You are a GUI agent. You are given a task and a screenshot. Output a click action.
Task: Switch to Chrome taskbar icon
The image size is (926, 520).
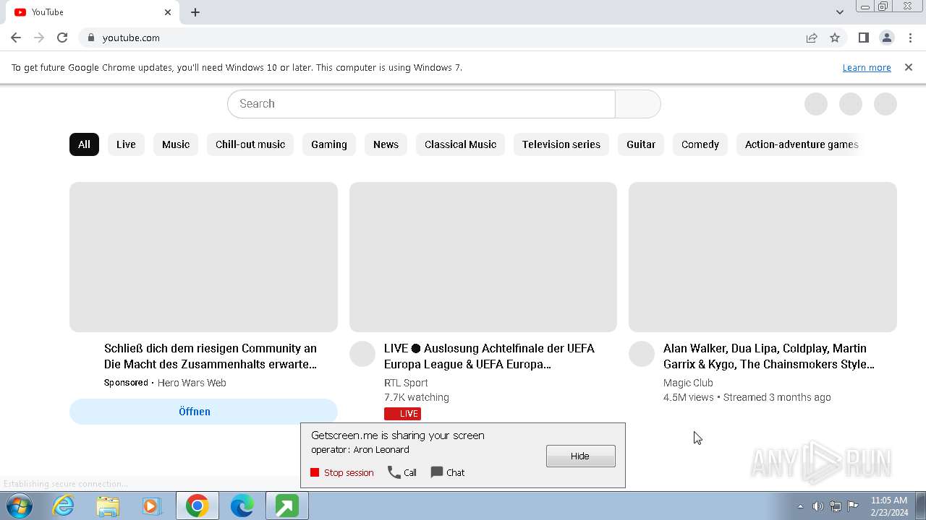click(x=197, y=506)
